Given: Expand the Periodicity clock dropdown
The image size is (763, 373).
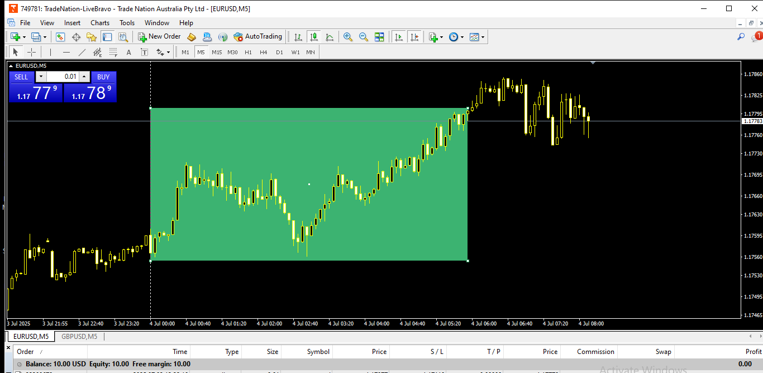Looking at the screenshot, I should (x=462, y=37).
